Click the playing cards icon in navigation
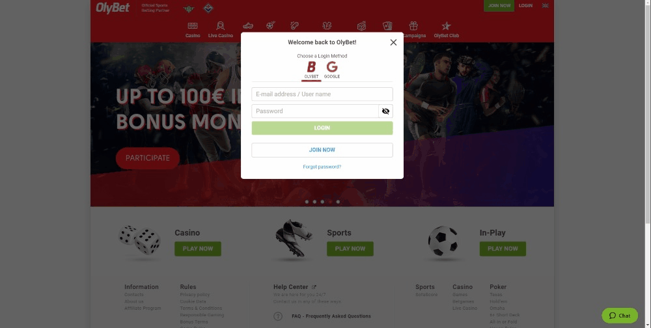The width and height of the screenshot is (651, 328). click(387, 26)
